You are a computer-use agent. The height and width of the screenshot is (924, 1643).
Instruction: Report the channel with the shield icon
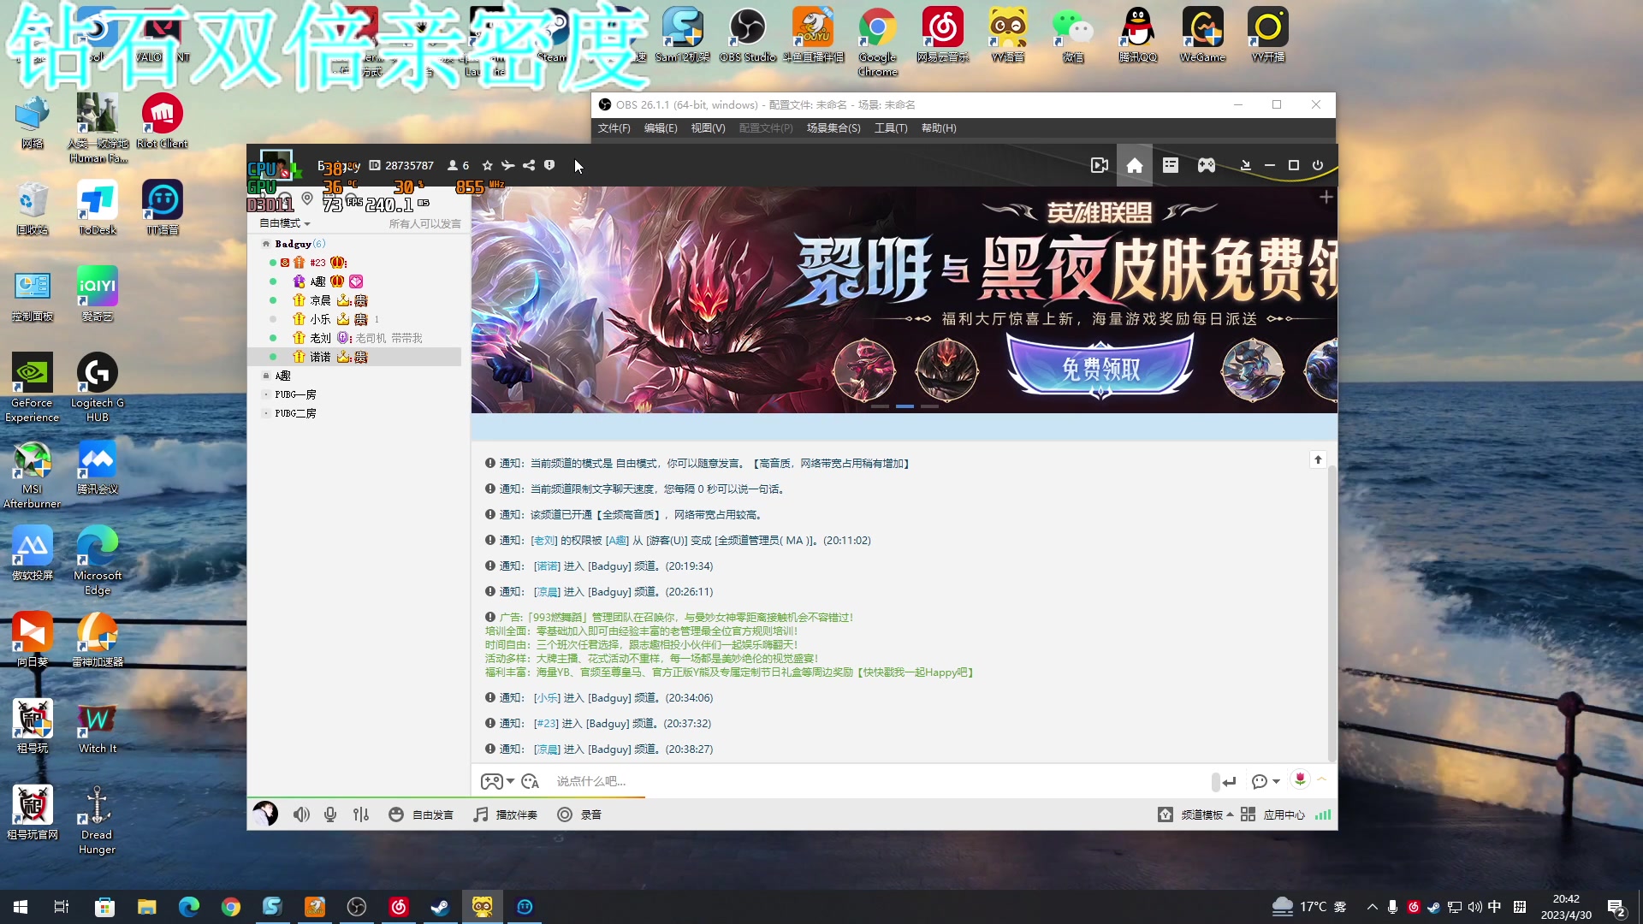549,165
